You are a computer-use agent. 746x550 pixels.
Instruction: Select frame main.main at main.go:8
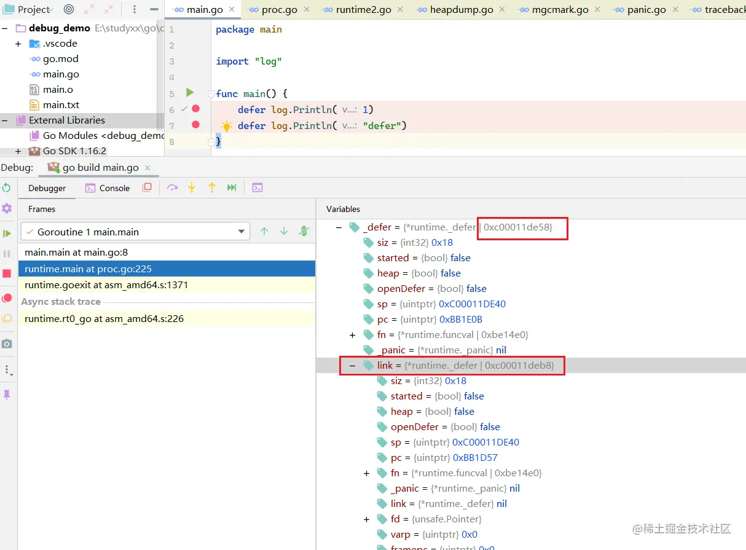(x=76, y=253)
